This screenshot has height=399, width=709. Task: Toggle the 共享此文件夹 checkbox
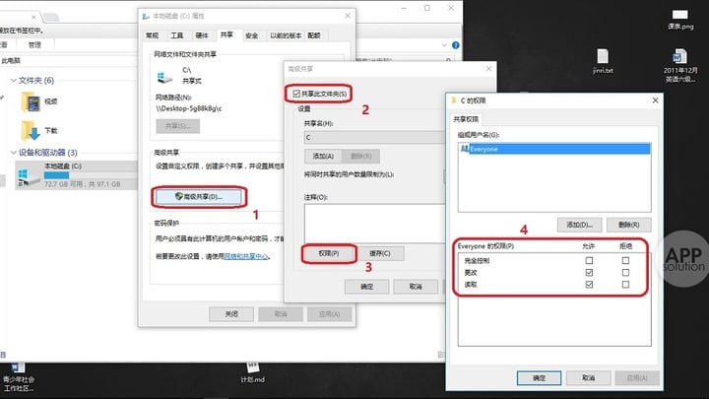point(296,94)
